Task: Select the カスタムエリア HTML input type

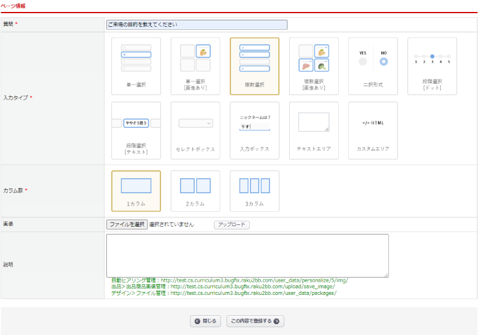Action: (373, 130)
